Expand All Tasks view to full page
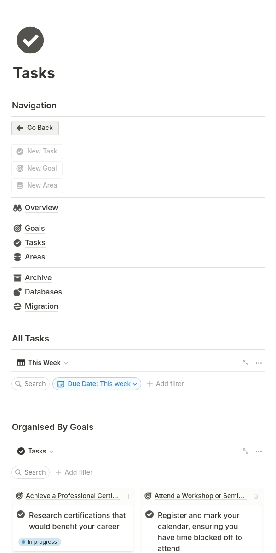The width and height of the screenshot is (276, 553). [x=246, y=363]
